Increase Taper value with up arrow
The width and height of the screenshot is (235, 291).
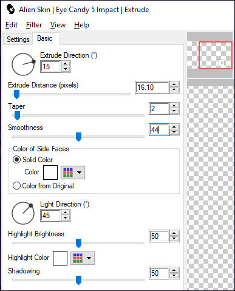[174, 106]
